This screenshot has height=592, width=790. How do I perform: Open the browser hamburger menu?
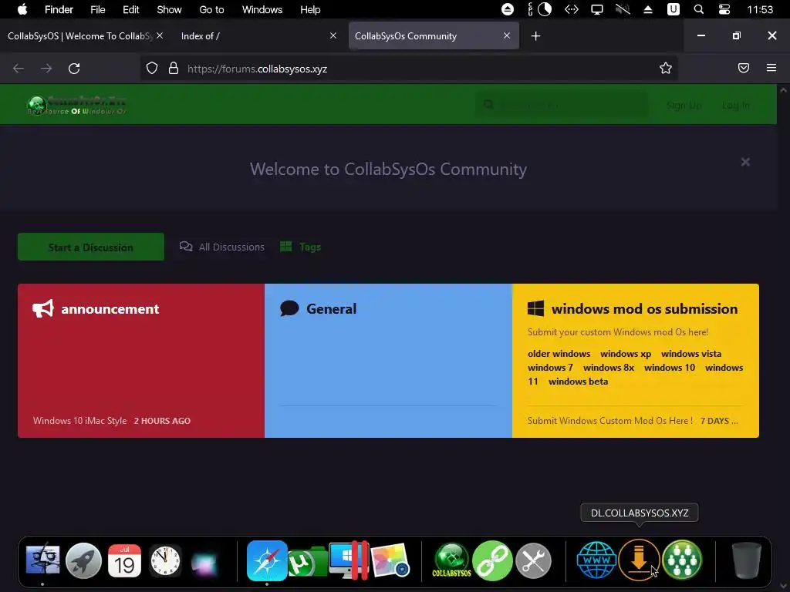771,68
